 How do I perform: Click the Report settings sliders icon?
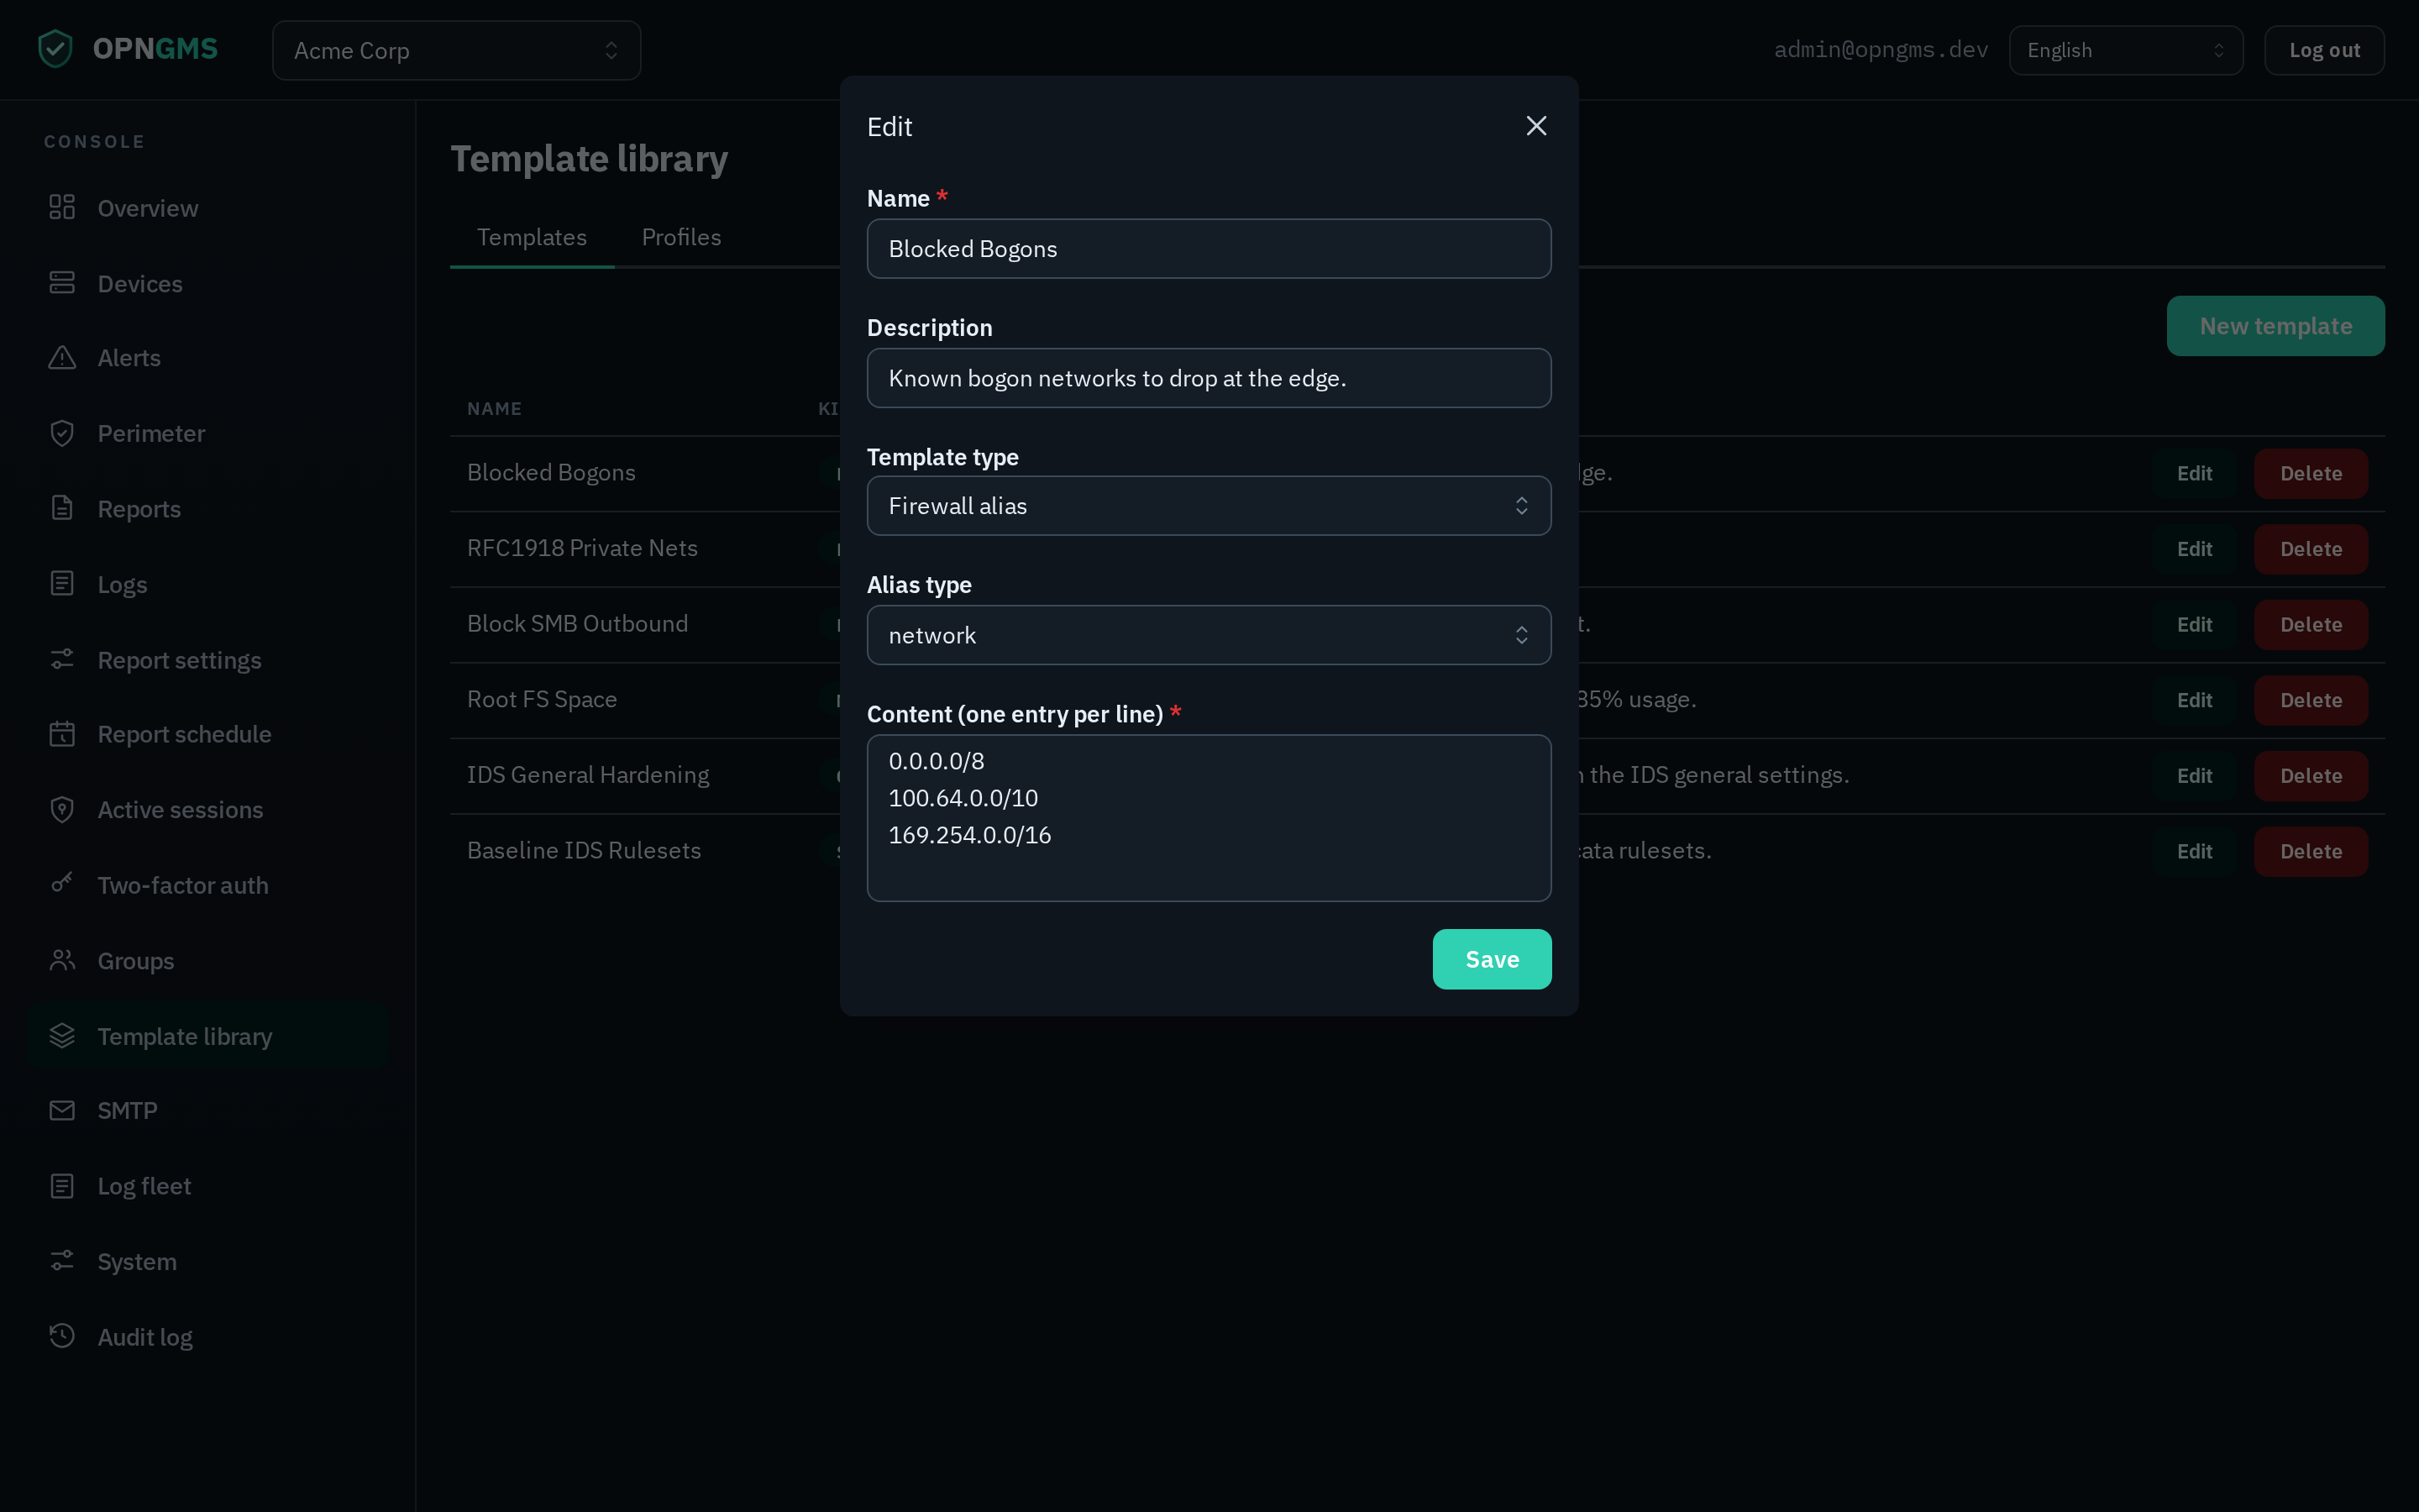coord(62,659)
